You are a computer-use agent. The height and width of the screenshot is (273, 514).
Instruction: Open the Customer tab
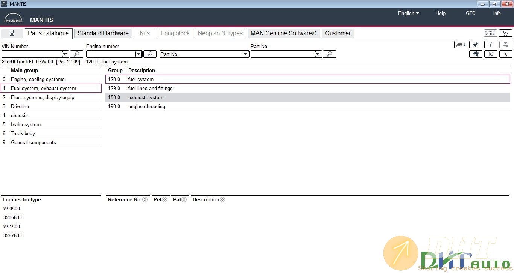[338, 33]
